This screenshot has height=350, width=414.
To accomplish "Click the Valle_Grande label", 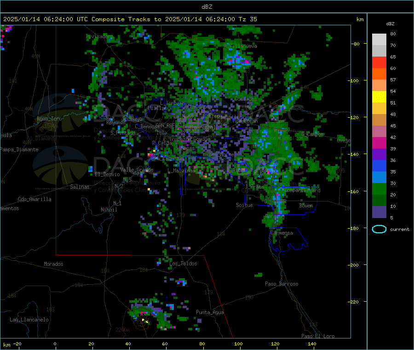I will click(x=137, y=170).
